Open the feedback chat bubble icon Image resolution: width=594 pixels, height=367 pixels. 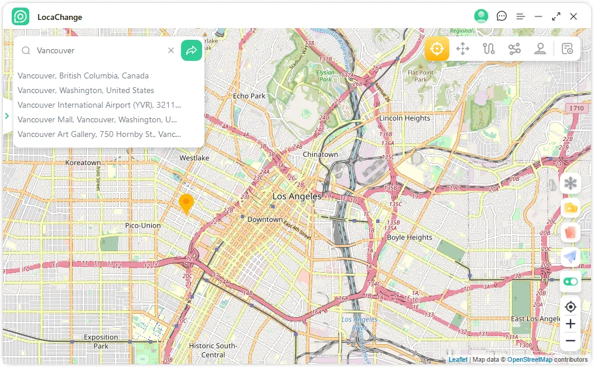click(x=501, y=16)
